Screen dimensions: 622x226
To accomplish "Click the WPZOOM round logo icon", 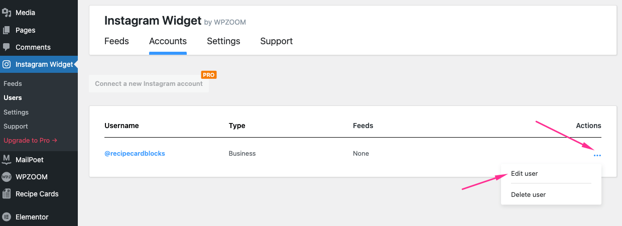I will coord(7,177).
